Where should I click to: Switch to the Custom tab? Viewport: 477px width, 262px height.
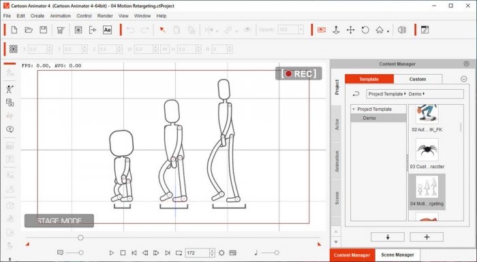pos(417,79)
